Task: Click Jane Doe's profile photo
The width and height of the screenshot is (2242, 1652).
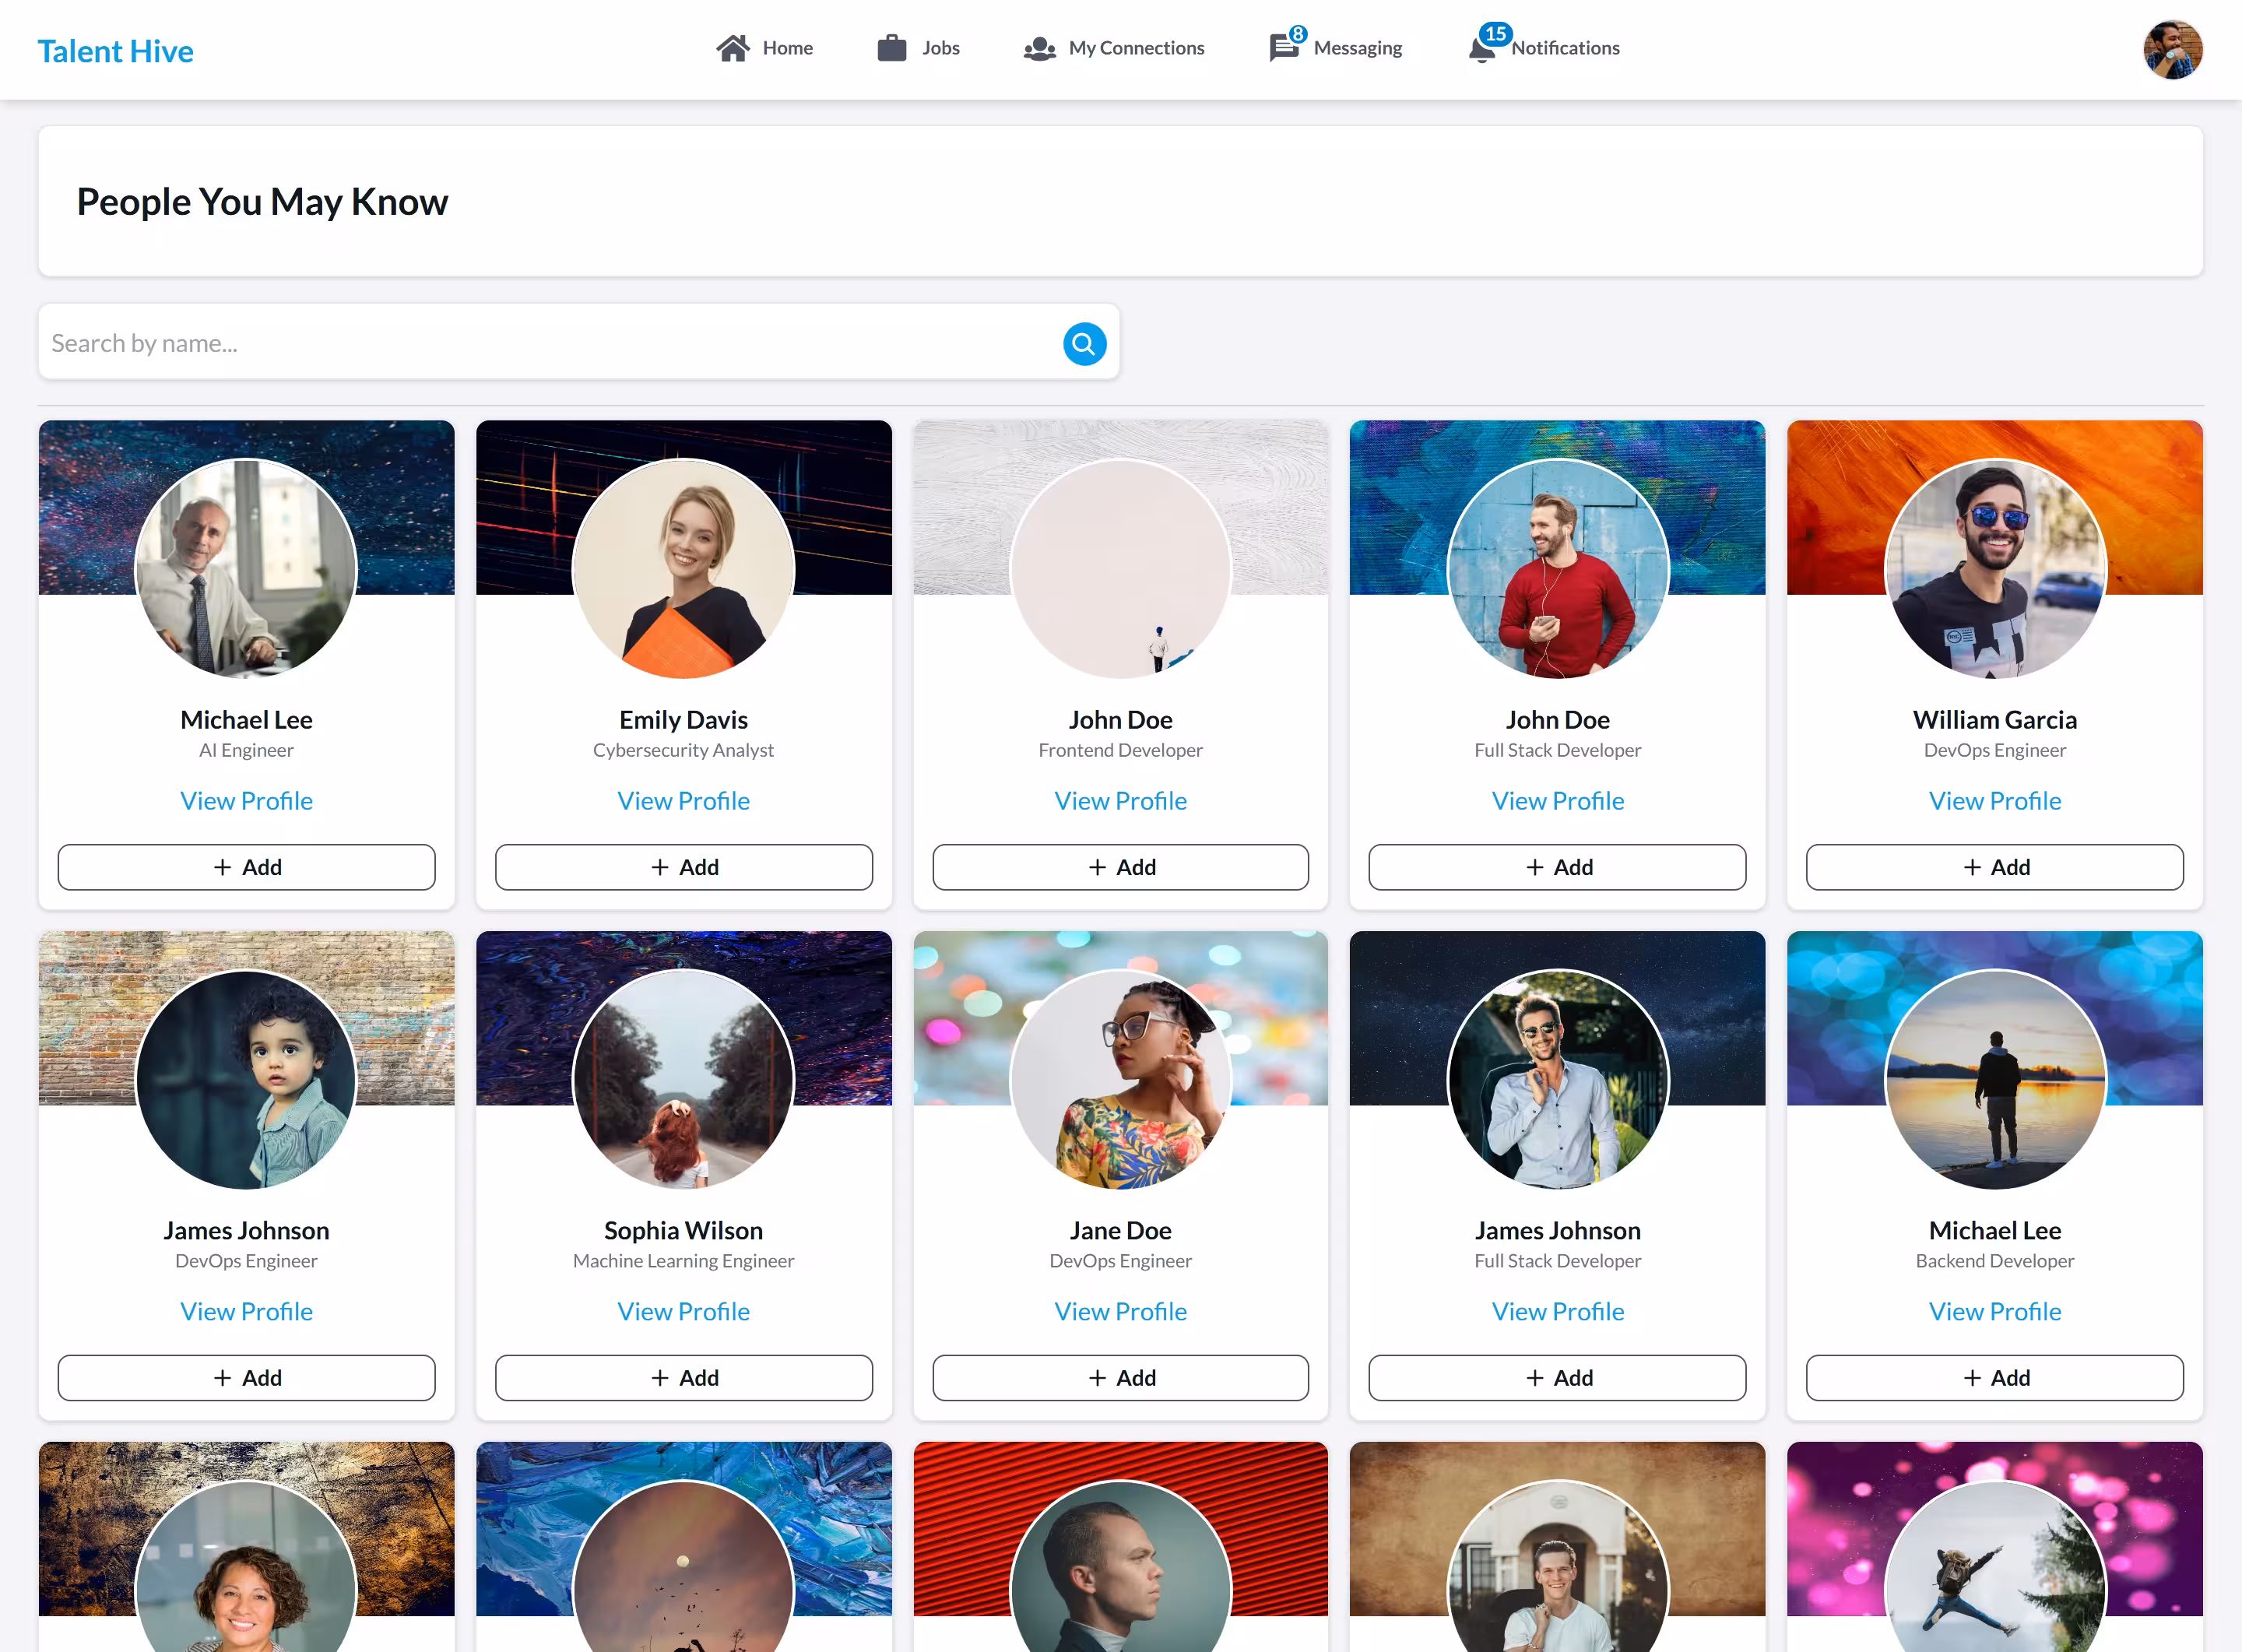Action: (x=1120, y=1079)
